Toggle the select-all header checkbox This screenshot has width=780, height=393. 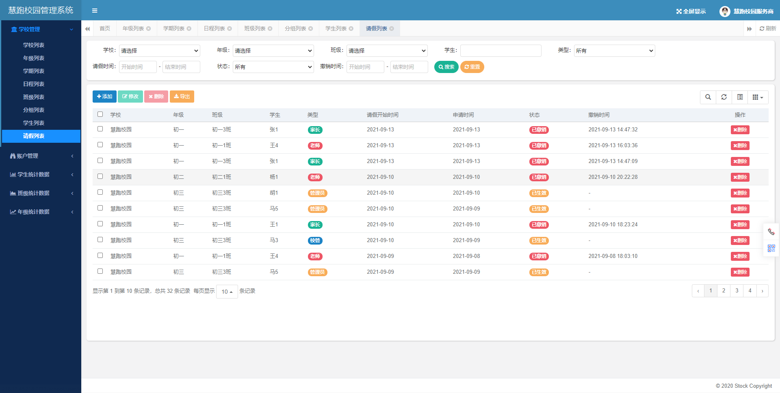pyautogui.click(x=100, y=114)
